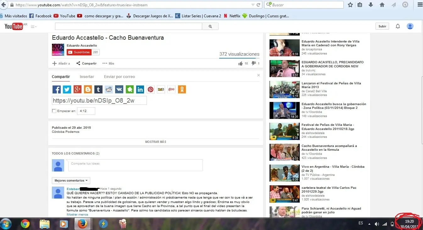The image size is (423, 230).
Task: Switch to the Insertar tab
Action: point(87,77)
